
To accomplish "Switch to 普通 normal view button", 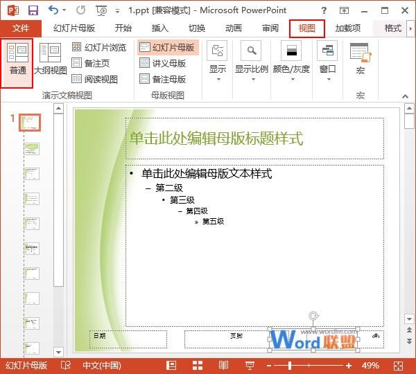I will tap(17, 63).
